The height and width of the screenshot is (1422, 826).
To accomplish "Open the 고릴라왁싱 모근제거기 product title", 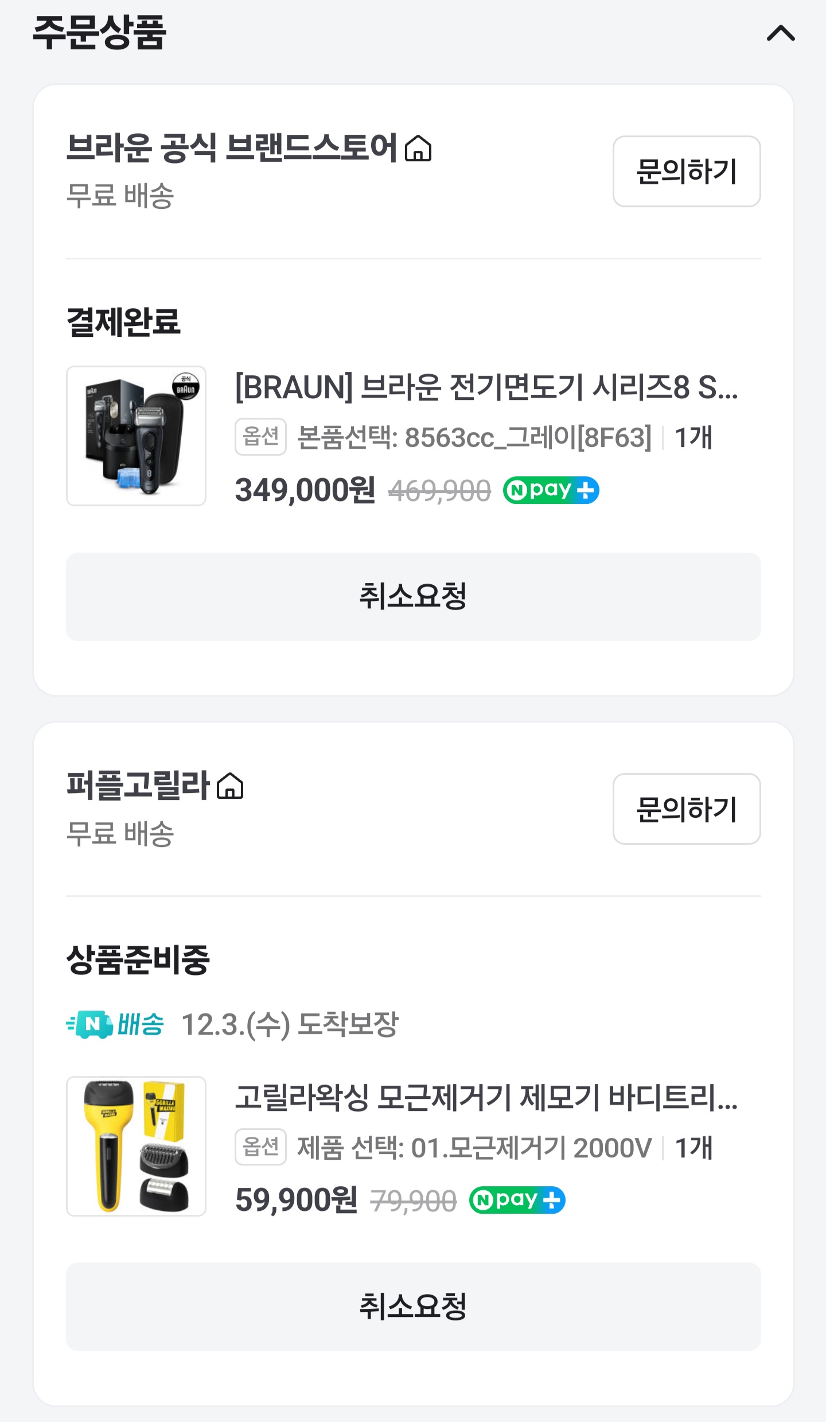I will click(x=486, y=1097).
